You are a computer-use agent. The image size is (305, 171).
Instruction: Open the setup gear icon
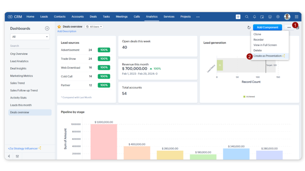(x=278, y=17)
